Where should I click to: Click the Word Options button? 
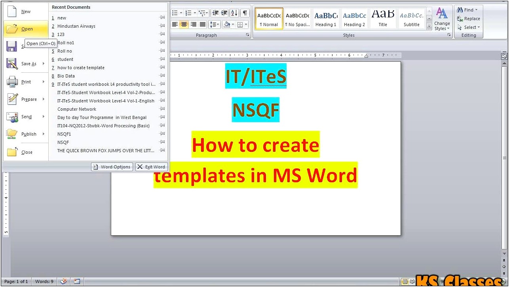[x=112, y=167]
